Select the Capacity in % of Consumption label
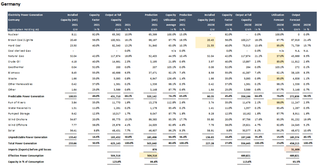 coord(26,162)
